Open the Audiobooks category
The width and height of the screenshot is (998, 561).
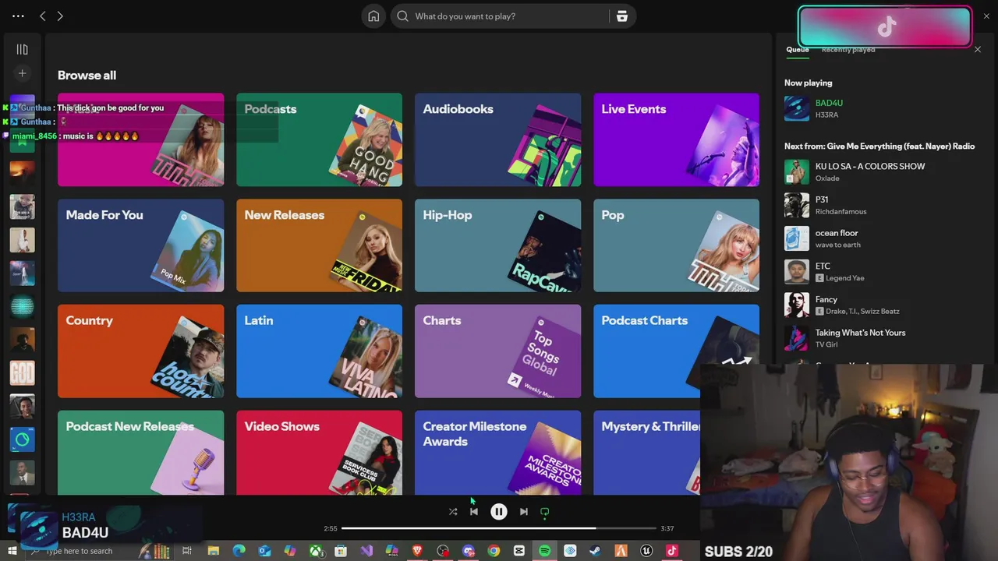[x=497, y=140]
